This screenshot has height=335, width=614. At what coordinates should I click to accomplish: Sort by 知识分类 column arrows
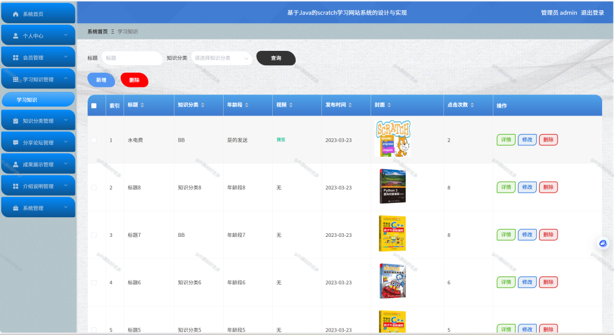click(203, 105)
